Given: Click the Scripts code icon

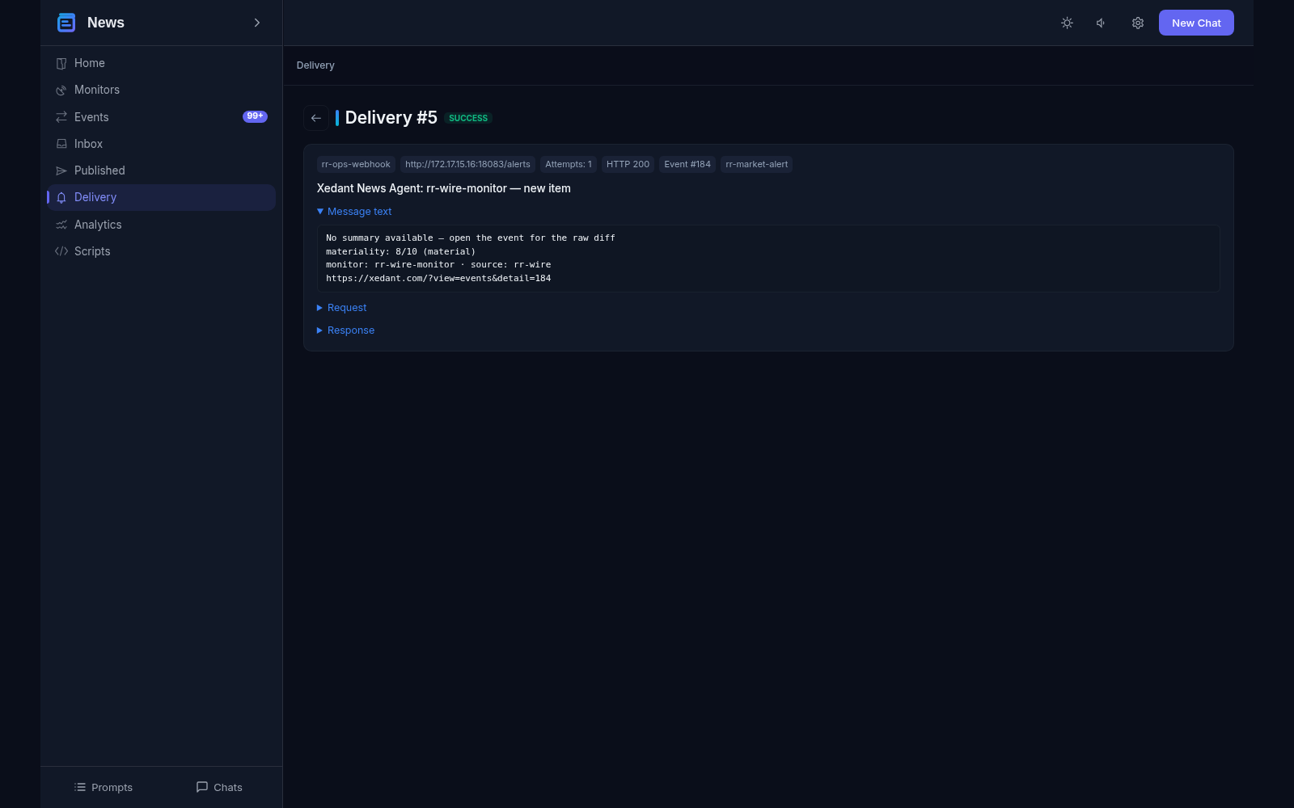Looking at the screenshot, I should [x=61, y=251].
